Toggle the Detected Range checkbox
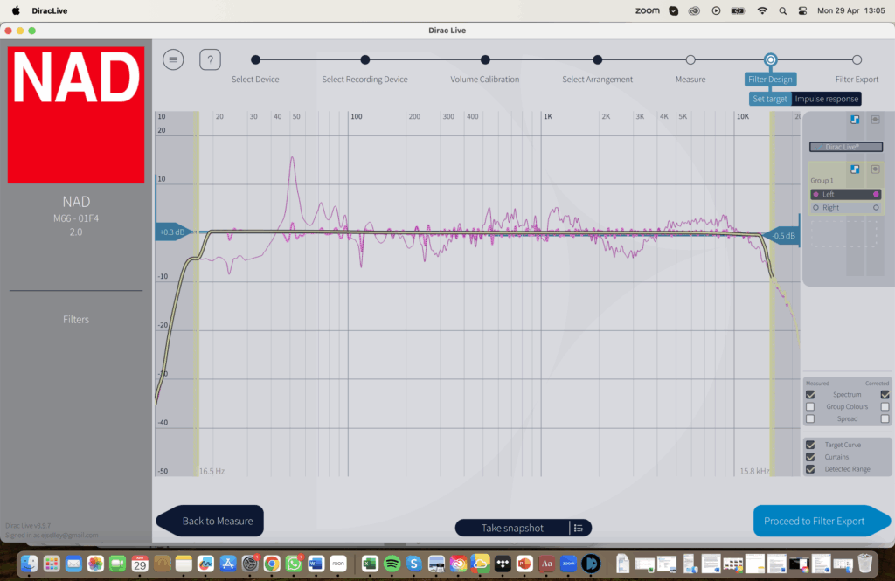The image size is (895, 581). coord(810,469)
